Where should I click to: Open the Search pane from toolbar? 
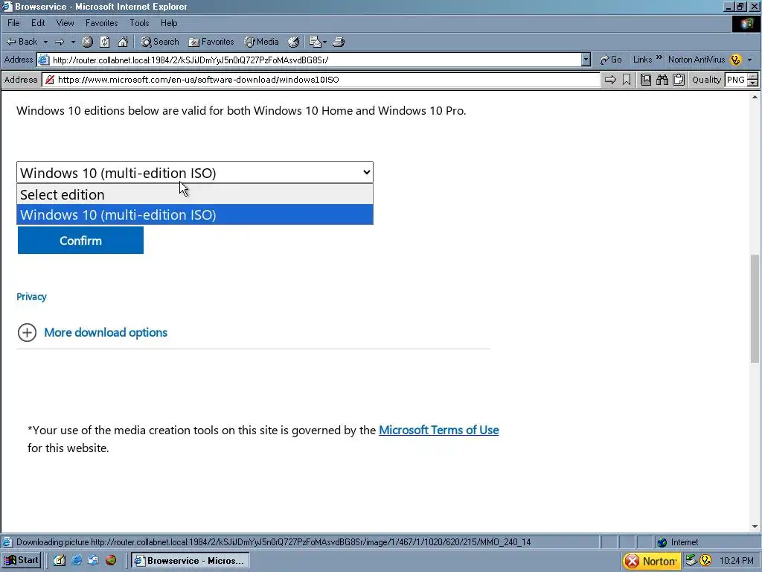click(x=160, y=42)
